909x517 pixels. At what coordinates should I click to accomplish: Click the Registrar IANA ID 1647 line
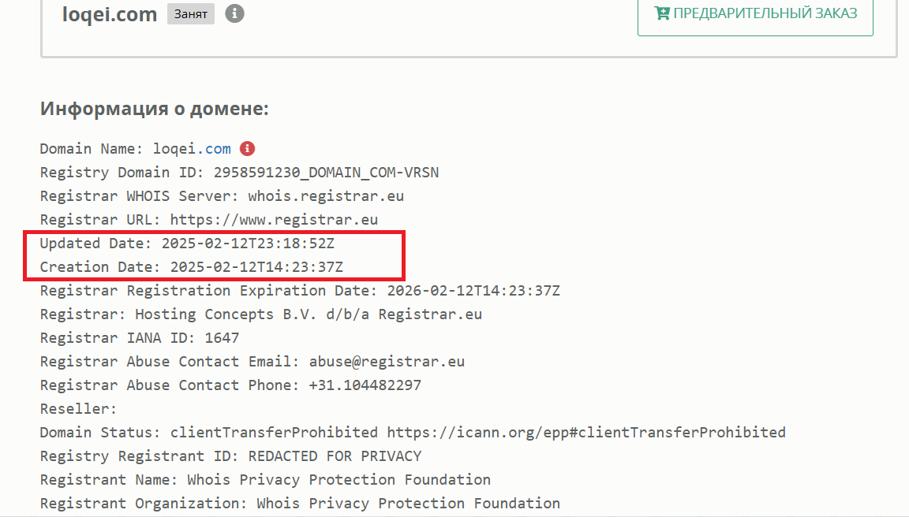[x=140, y=338]
